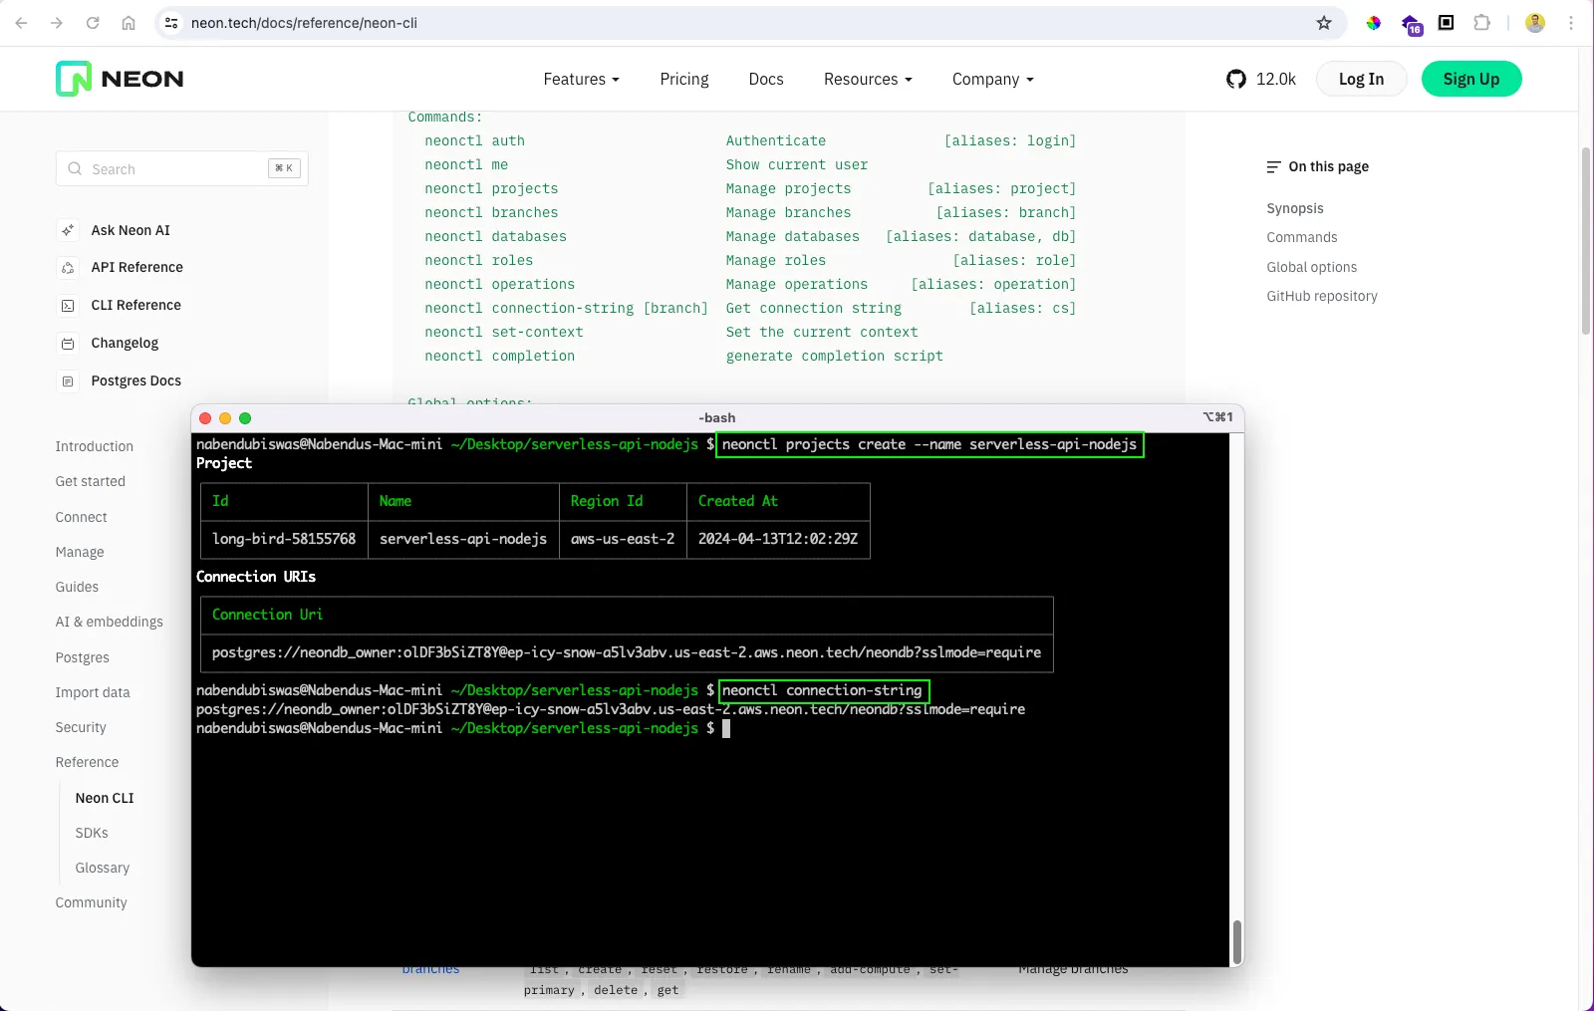Click the black square extension icon
The width and height of the screenshot is (1594, 1011).
click(x=1447, y=23)
